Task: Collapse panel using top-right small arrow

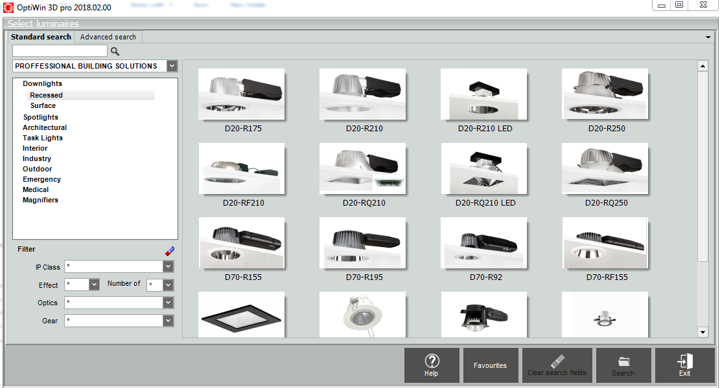Action: pyautogui.click(x=708, y=37)
